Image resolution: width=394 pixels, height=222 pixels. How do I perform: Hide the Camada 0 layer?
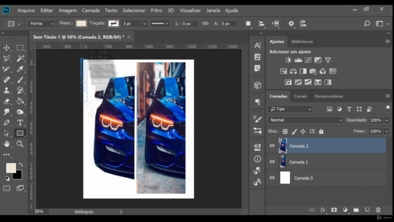pos(272,178)
